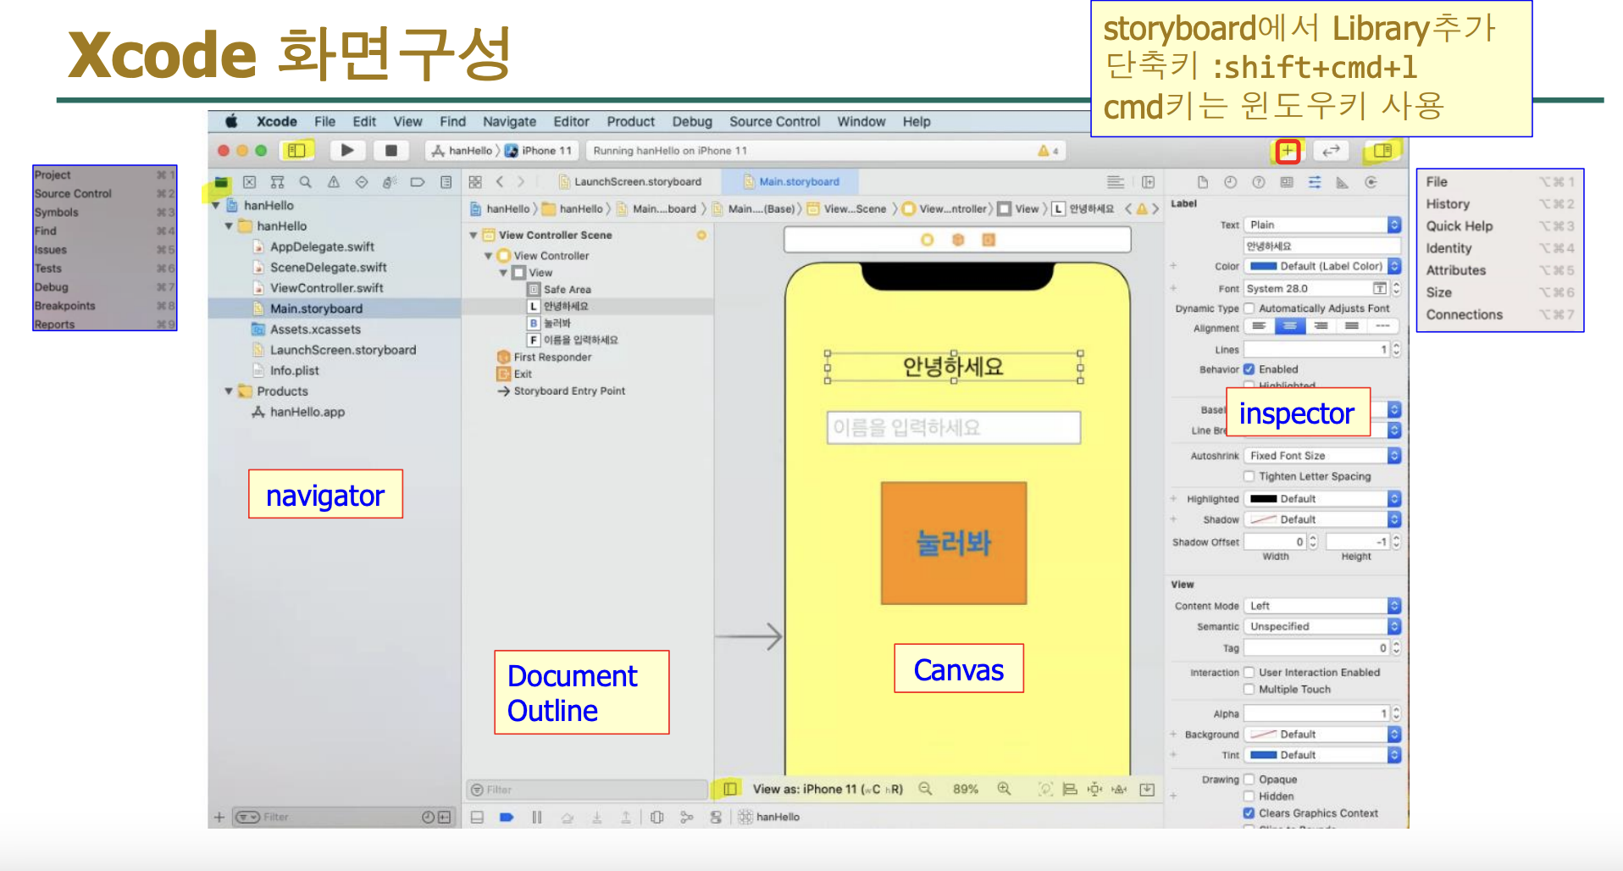1623x871 pixels.
Task: Select the Debug navigator icon
Action: (x=390, y=182)
